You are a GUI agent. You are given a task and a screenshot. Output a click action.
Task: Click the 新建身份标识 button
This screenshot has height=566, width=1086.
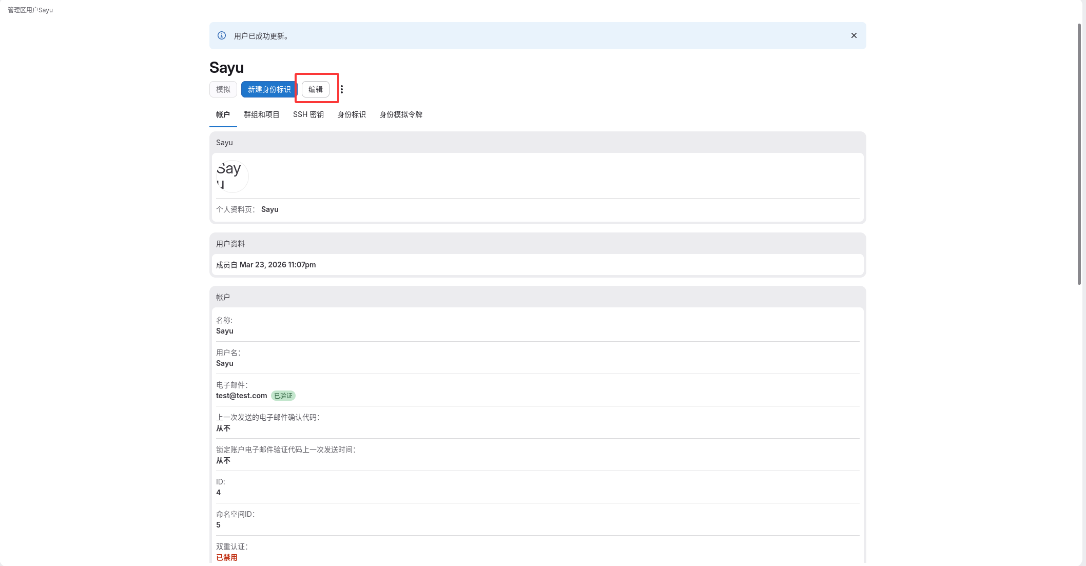coord(269,89)
